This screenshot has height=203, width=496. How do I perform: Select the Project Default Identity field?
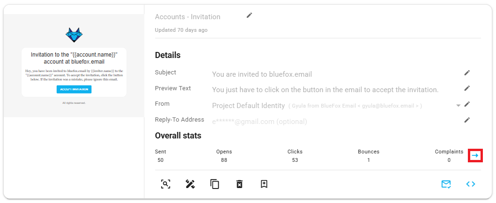point(248,106)
